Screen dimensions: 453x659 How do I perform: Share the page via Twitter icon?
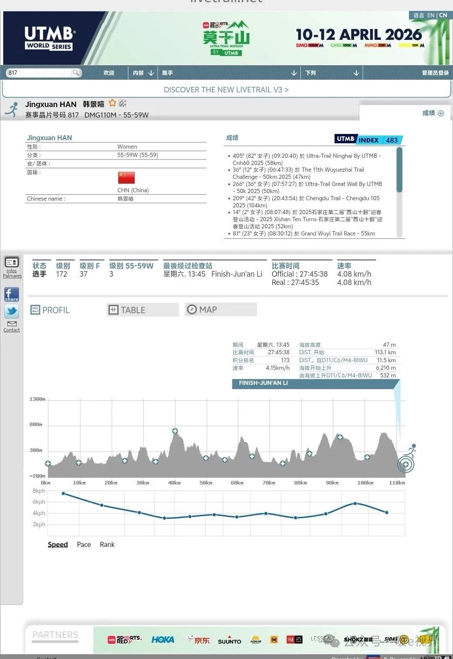12,311
